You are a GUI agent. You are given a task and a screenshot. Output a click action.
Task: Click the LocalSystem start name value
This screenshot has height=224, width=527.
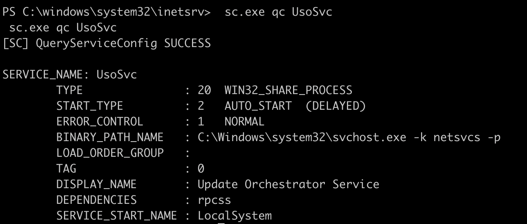point(234,216)
